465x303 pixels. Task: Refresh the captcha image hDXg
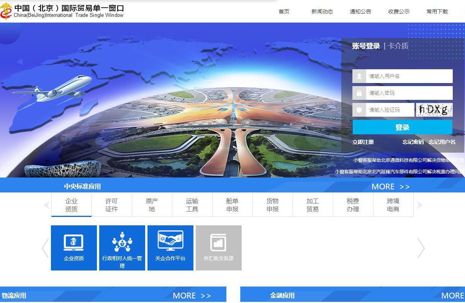point(434,110)
